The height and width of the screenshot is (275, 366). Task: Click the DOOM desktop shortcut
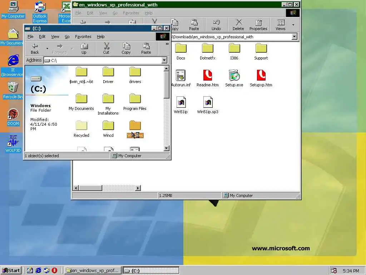[13, 117]
